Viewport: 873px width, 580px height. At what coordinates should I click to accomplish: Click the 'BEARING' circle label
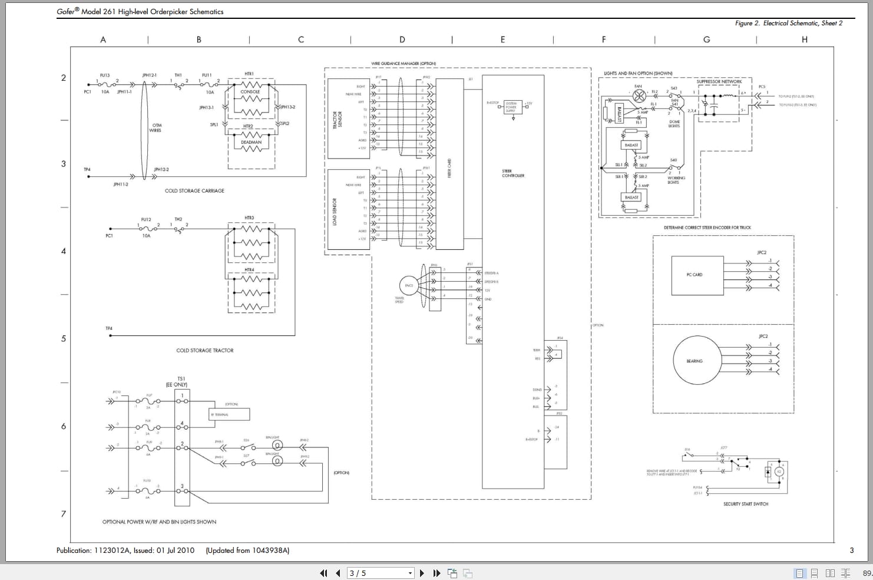pos(695,361)
